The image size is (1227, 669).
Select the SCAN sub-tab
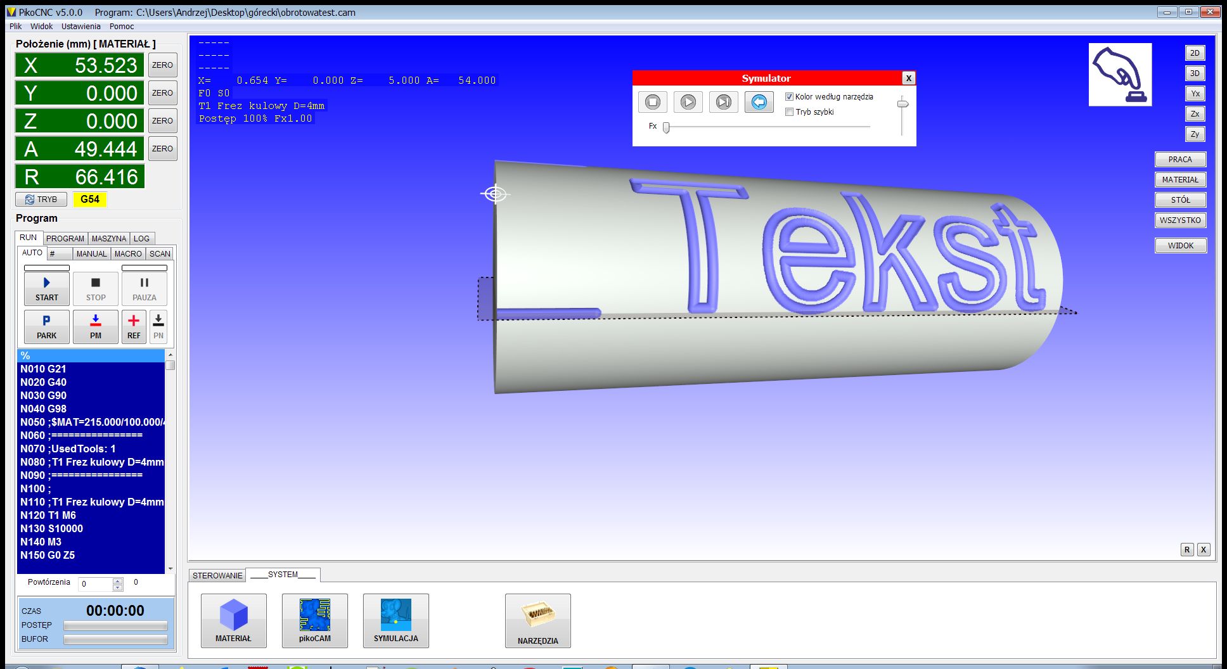coord(160,254)
